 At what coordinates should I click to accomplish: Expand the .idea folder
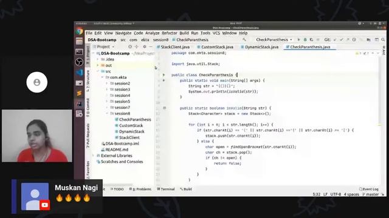pos(98,59)
